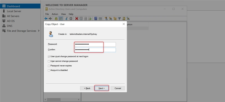This screenshot has width=225, height=102.
Task: Click the Create new organizational unit icon
Action: point(115,18)
